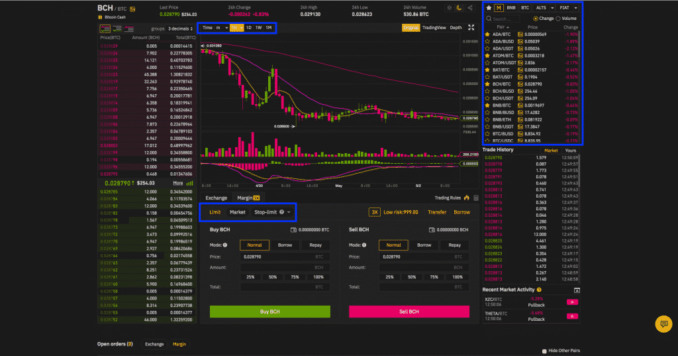Open Recent Market Activity popout window icon

click(577, 290)
